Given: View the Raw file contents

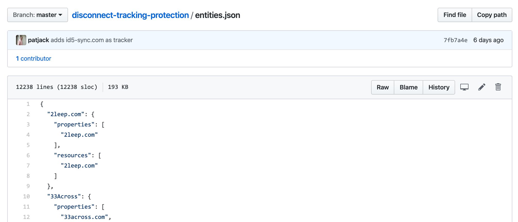Looking at the screenshot, I should (383, 87).
